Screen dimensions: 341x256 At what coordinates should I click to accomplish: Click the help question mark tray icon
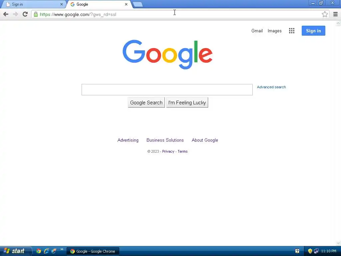(297, 251)
